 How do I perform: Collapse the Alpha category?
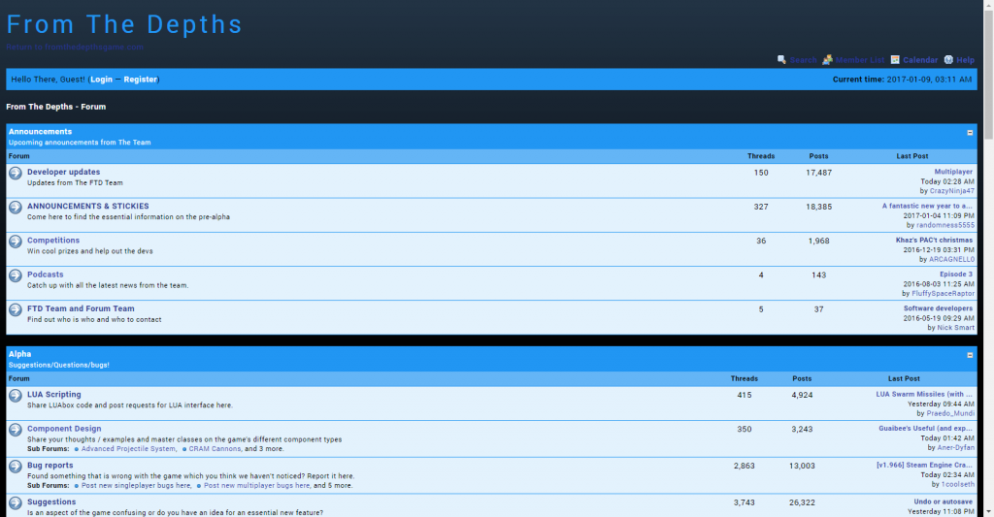pos(970,355)
